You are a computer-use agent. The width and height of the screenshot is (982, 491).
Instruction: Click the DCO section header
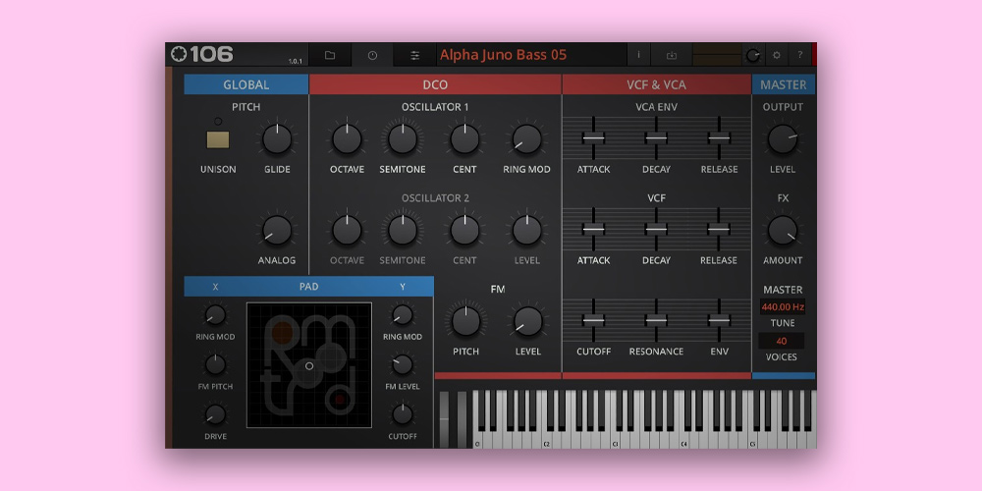(x=435, y=84)
